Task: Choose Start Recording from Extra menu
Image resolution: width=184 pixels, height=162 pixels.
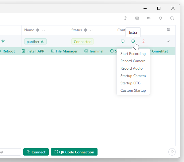Action: tap(133, 54)
